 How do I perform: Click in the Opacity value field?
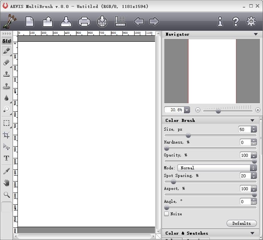(x=246, y=155)
